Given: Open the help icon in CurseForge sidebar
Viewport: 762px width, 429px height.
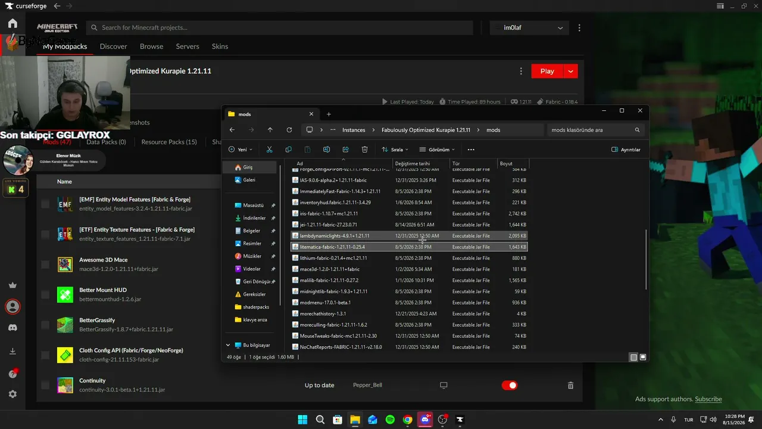Looking at the screenshot, I should click(x=13, y=374).
